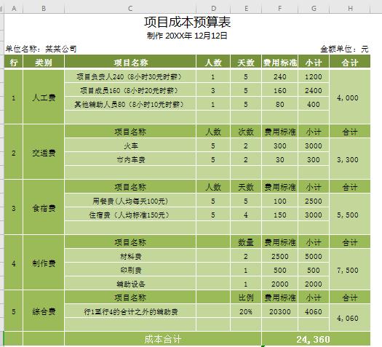Click the title 项目成本预算表
This screenshot has width=382, height=347.
click(x=187, y=22)
